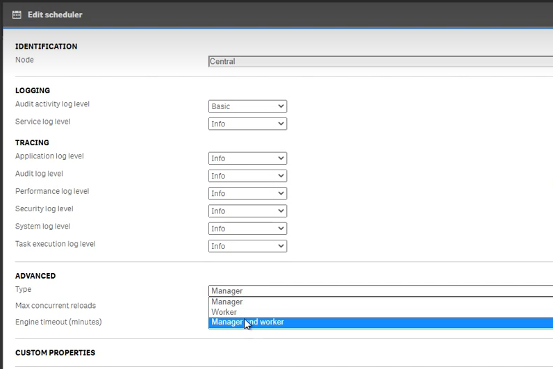Click the Edit scheduler calendar icon

point(17,15)
